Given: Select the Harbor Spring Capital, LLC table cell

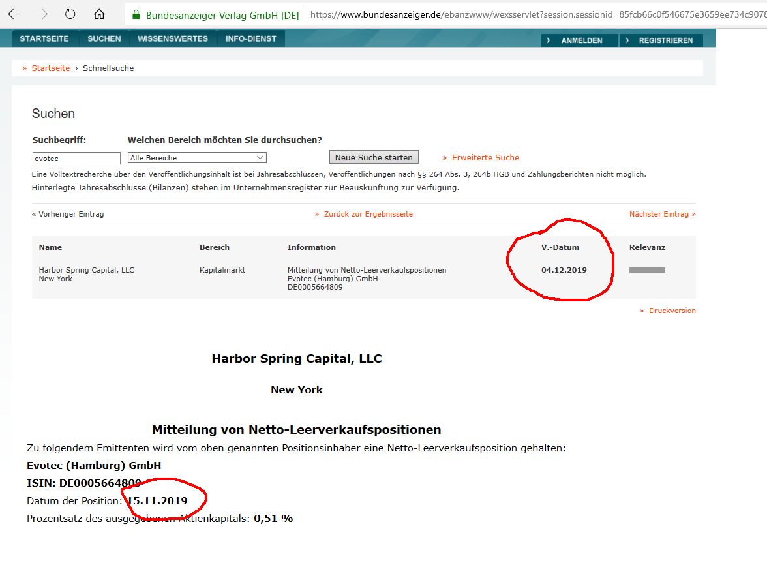Looking at the screenshot, I should (87, 270).
